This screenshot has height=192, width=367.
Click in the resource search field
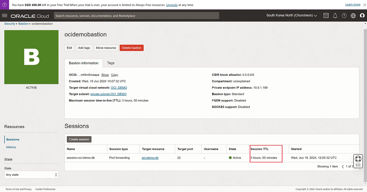click(136, 16)
